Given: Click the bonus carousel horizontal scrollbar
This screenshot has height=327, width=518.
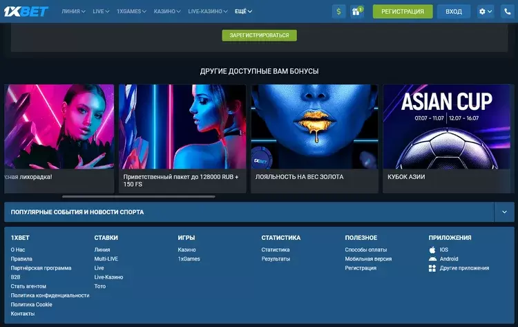Looking at the screenshot, I should point(138,196).
